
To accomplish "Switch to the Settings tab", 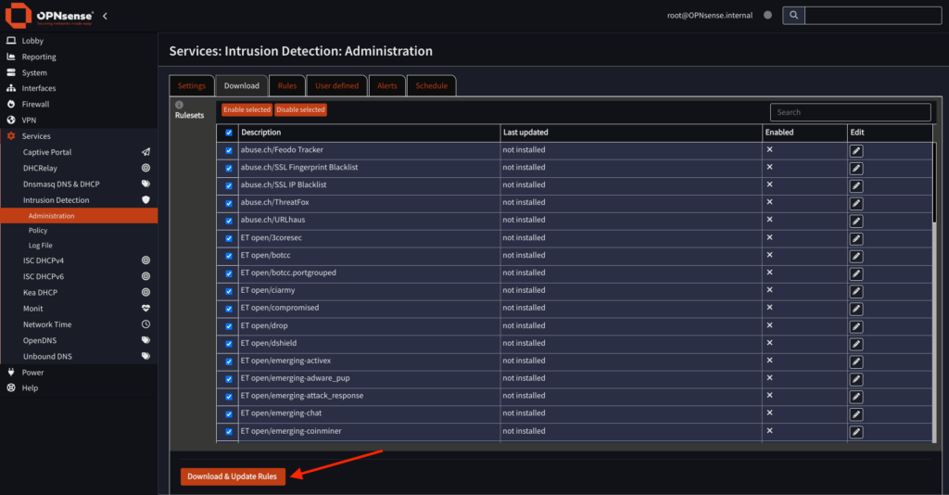I will pos(192,86).
